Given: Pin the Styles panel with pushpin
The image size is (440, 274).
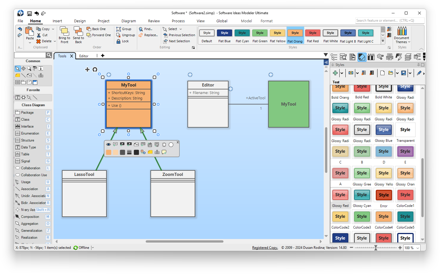Looking at the screenshot, I should [x=418, y=65].
